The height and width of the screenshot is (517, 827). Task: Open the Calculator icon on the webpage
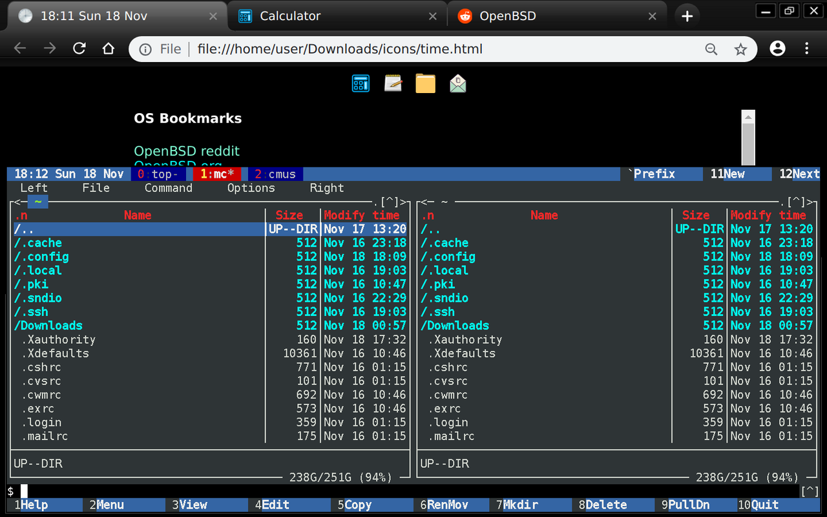361,83
